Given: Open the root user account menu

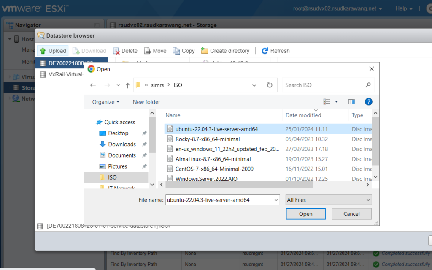Looking at the screenshot, I should (338, 8).
